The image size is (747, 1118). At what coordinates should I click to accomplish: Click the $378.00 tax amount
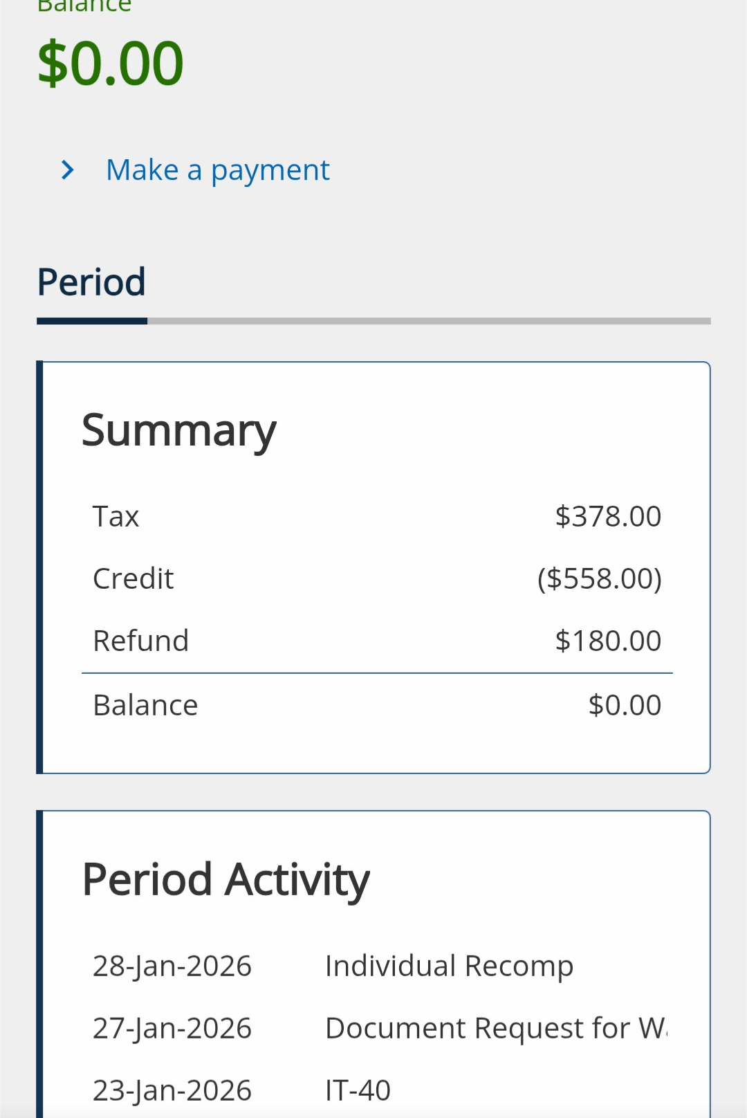[x=608, y=517]
